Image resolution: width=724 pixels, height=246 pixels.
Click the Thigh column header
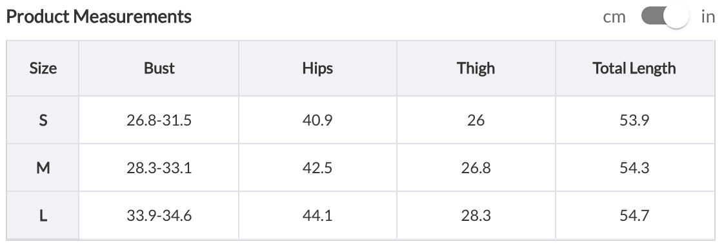476,68
